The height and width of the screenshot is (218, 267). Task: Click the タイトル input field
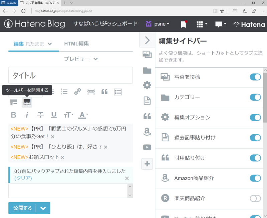(70, 75)
